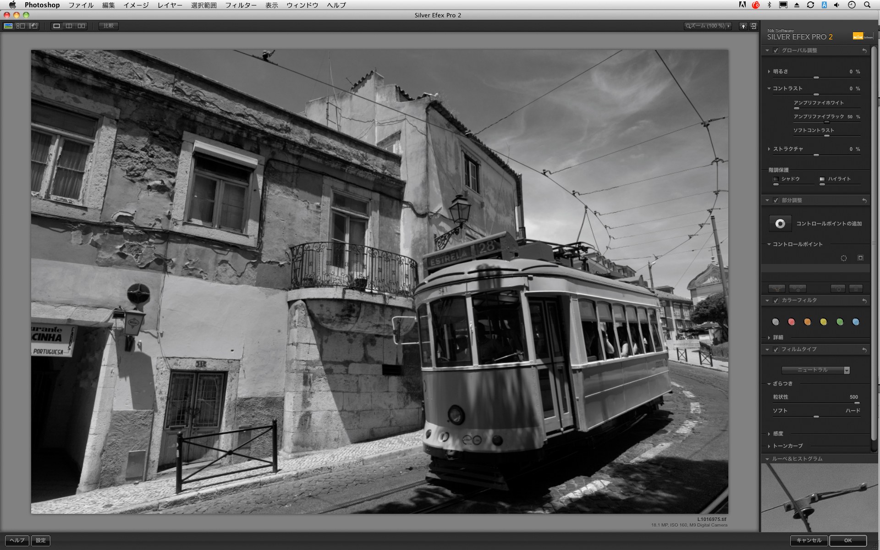This screenshot has height=550, width=880.
Task: Choose the red color filter swatch
Action: pyautogui.click(x=792, y=322)
